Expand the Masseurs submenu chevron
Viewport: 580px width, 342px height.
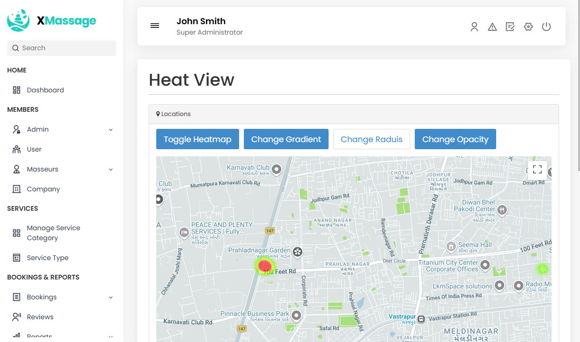[111, 170]
